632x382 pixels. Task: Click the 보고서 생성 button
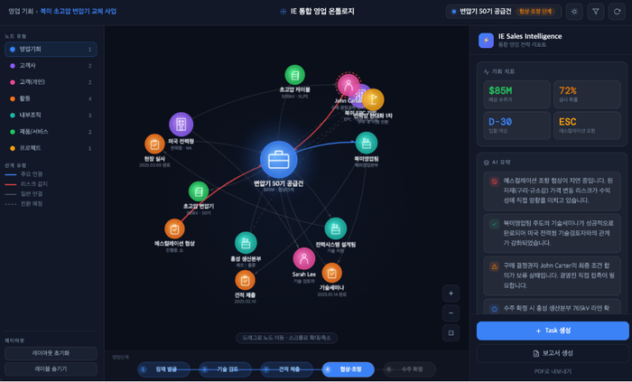pyautogui.click(x=551, y=352)
